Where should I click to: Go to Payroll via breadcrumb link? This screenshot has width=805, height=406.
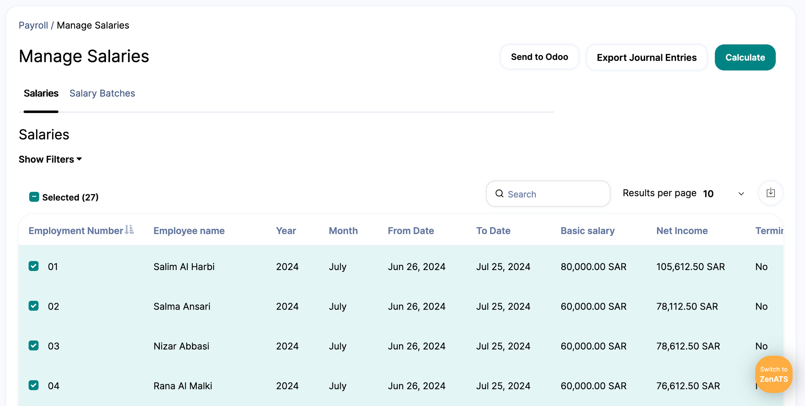(x=33, y=25)
